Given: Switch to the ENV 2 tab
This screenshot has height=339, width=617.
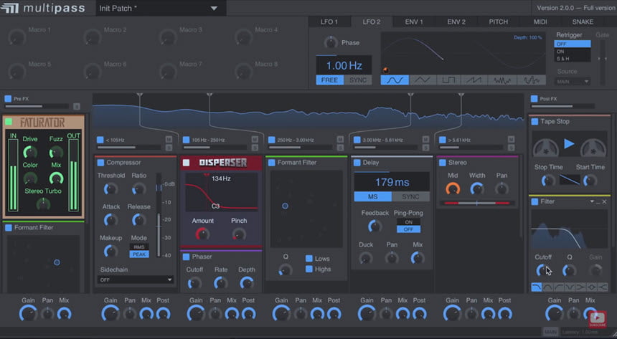Looking at the screenshot, I should coord(456,22).
